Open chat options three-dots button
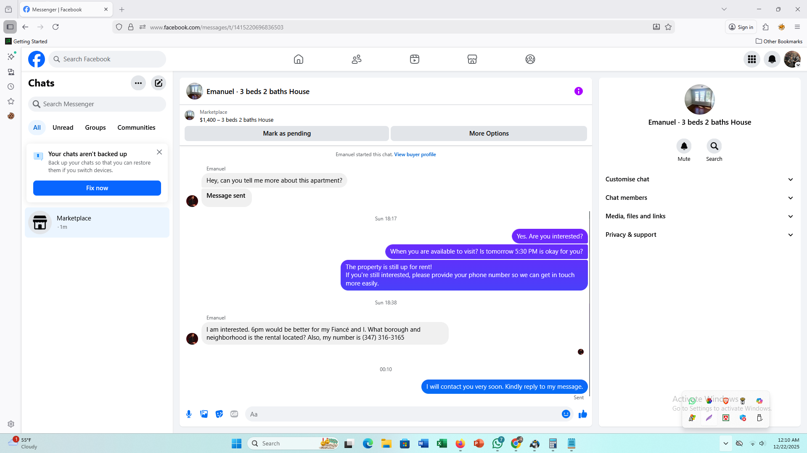The height and width of the screenshot is (453, 807). [x=138, y=83]
